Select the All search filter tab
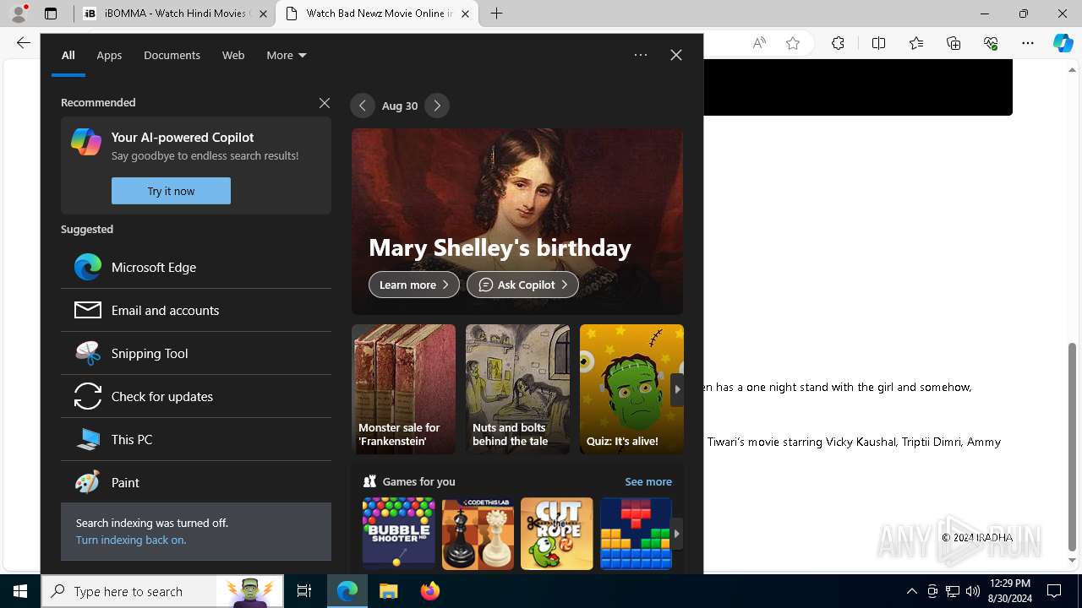 click(68, 55)
